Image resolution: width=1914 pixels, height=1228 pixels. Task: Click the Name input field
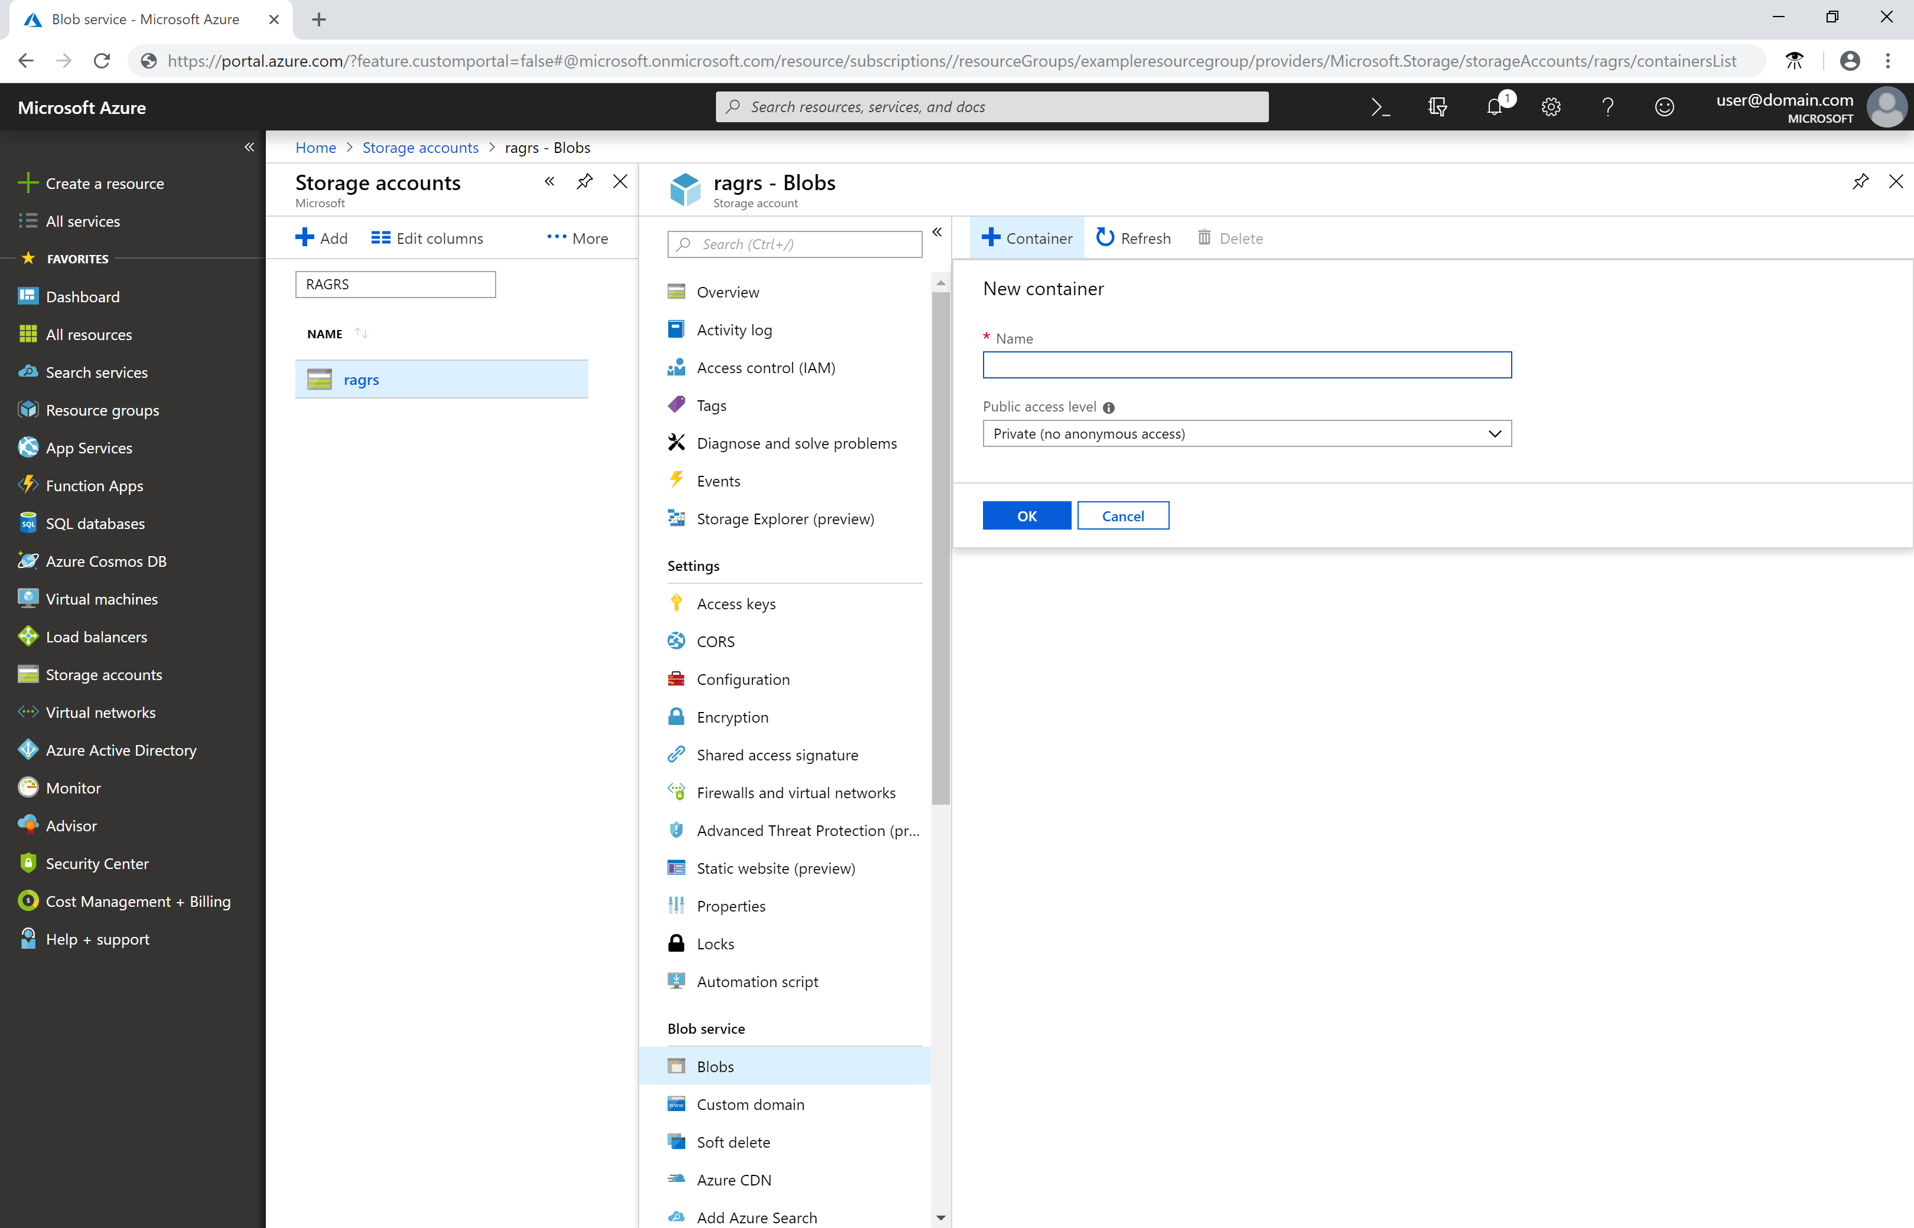coord(1247,364)
